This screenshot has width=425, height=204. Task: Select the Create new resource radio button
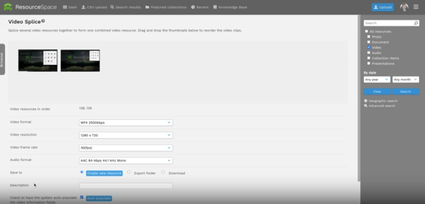(x=82, y=172)
